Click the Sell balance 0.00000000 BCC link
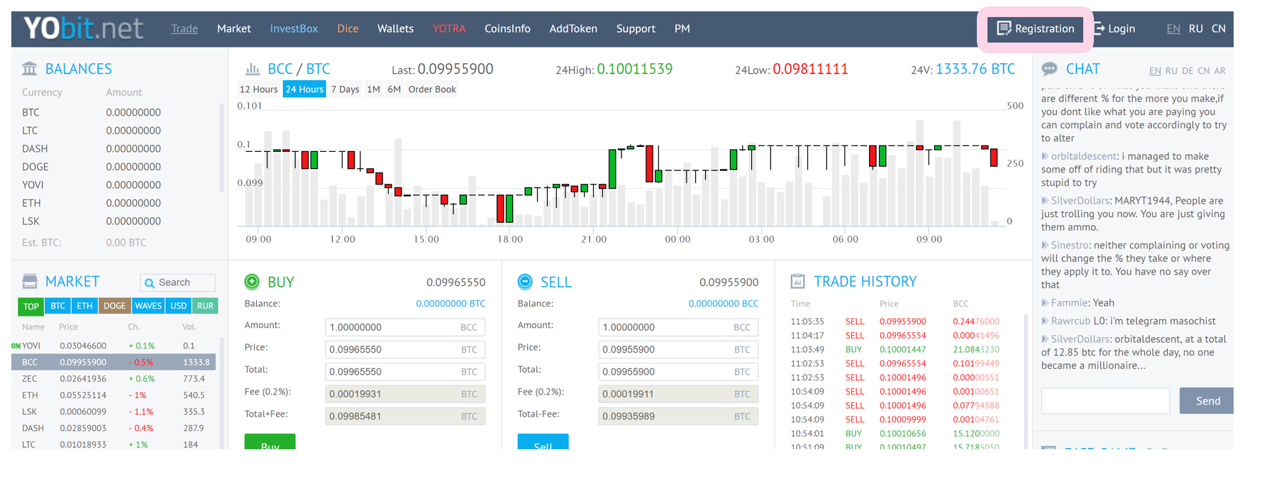Image resolution: width=1262 pixels, height=489 pixels. 724,303
